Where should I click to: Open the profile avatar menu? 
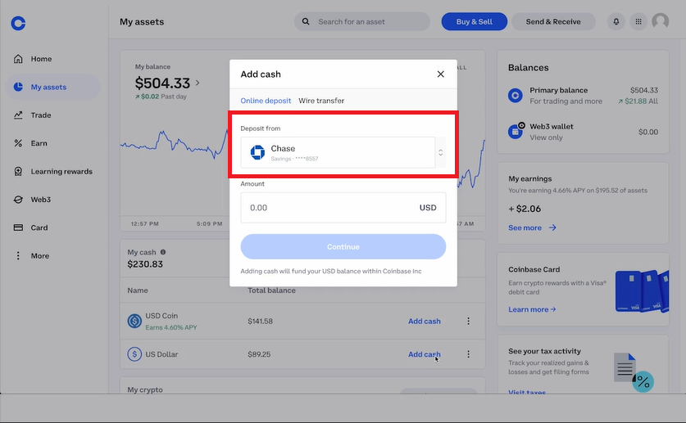click(x=661, y=21)
